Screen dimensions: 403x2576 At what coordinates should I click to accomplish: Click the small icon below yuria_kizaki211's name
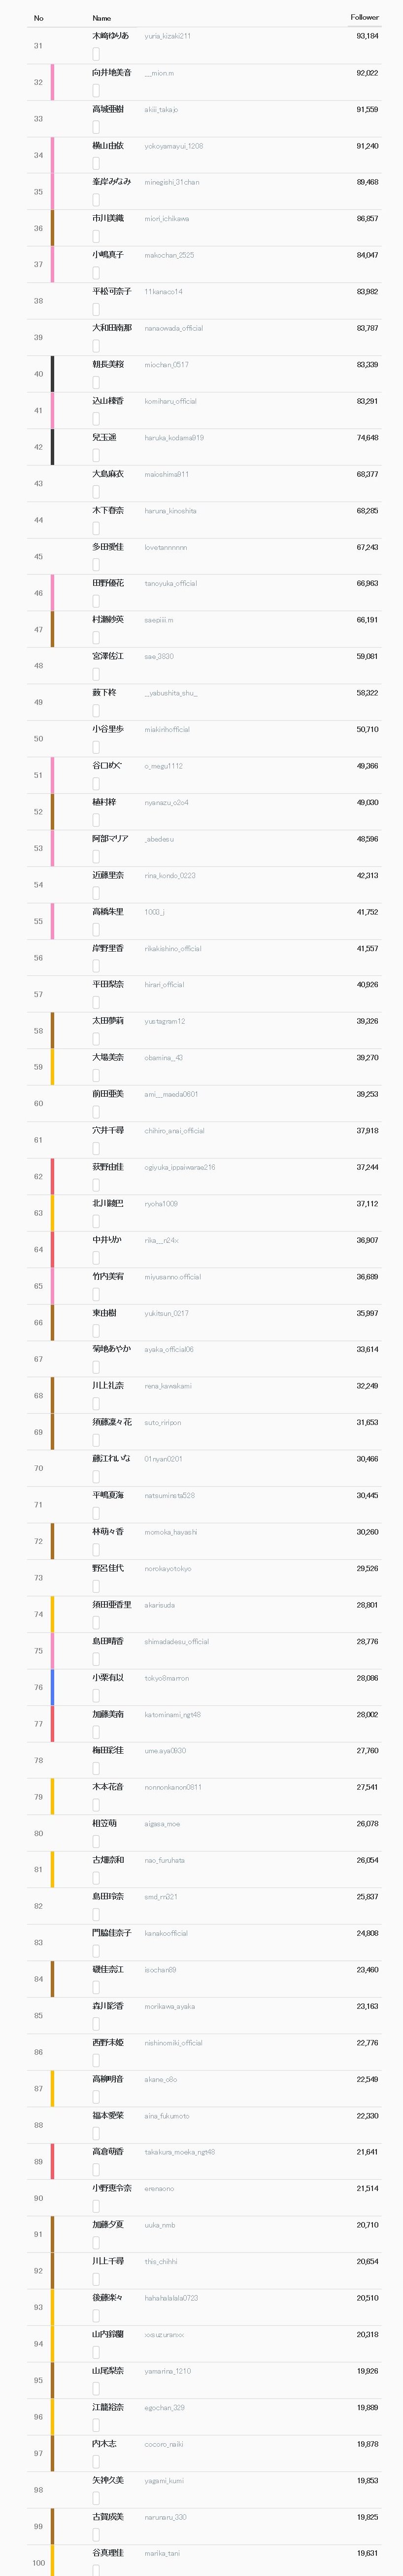96,54
